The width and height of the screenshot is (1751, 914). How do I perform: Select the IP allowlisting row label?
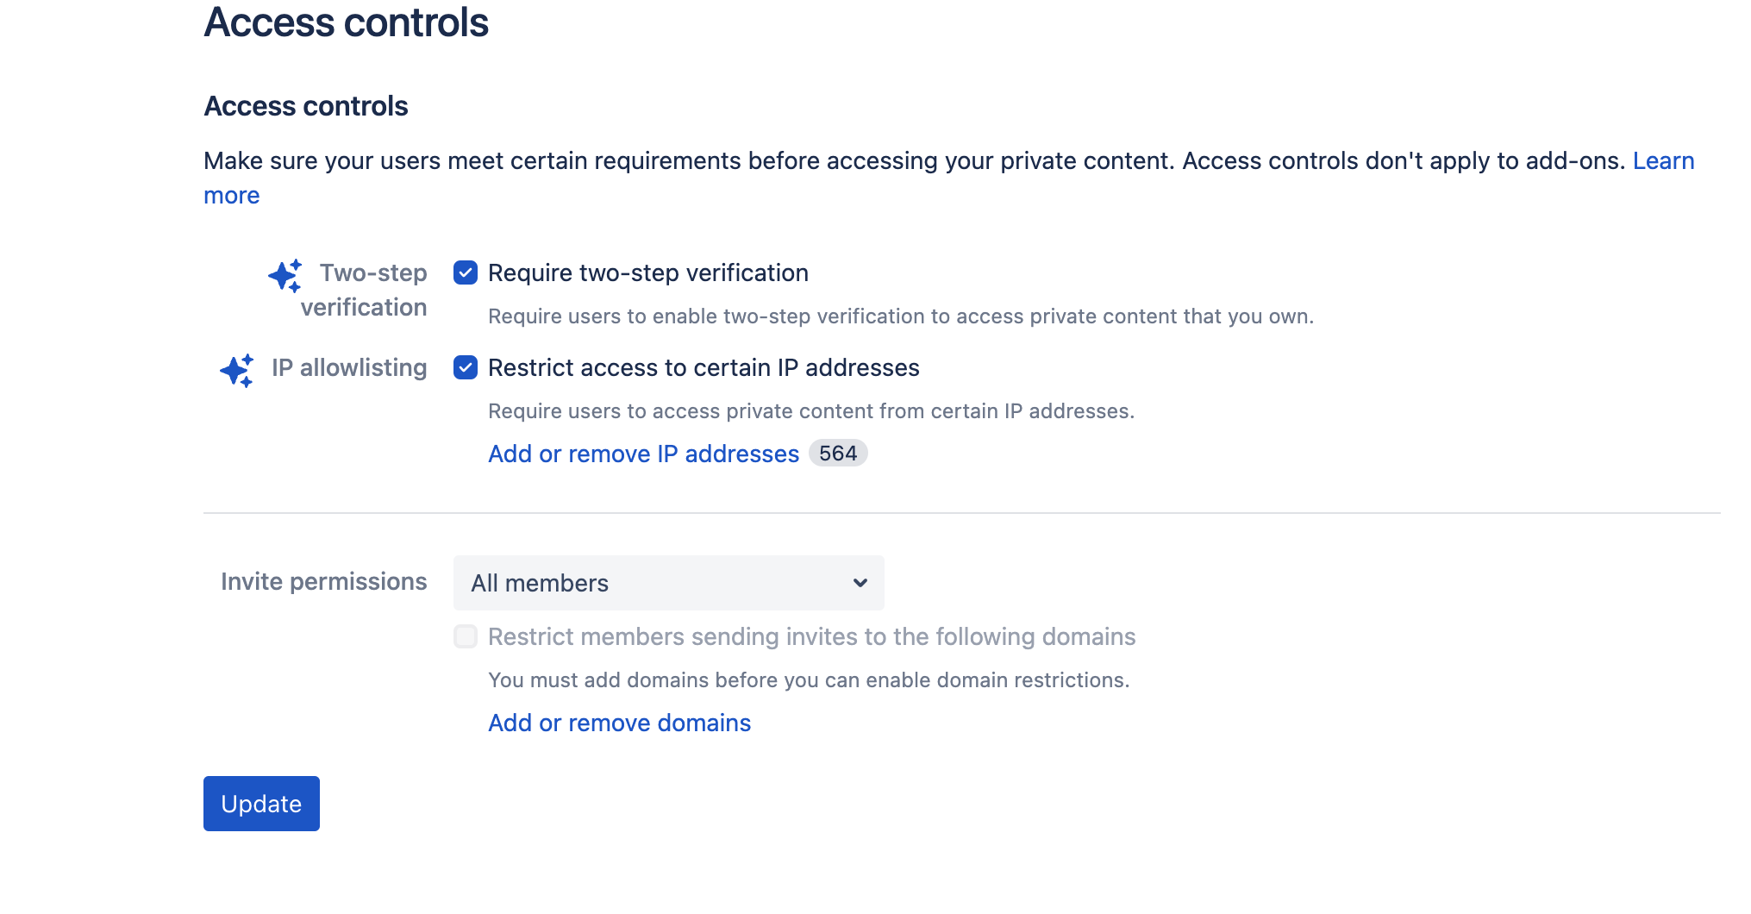pos(349,368)
